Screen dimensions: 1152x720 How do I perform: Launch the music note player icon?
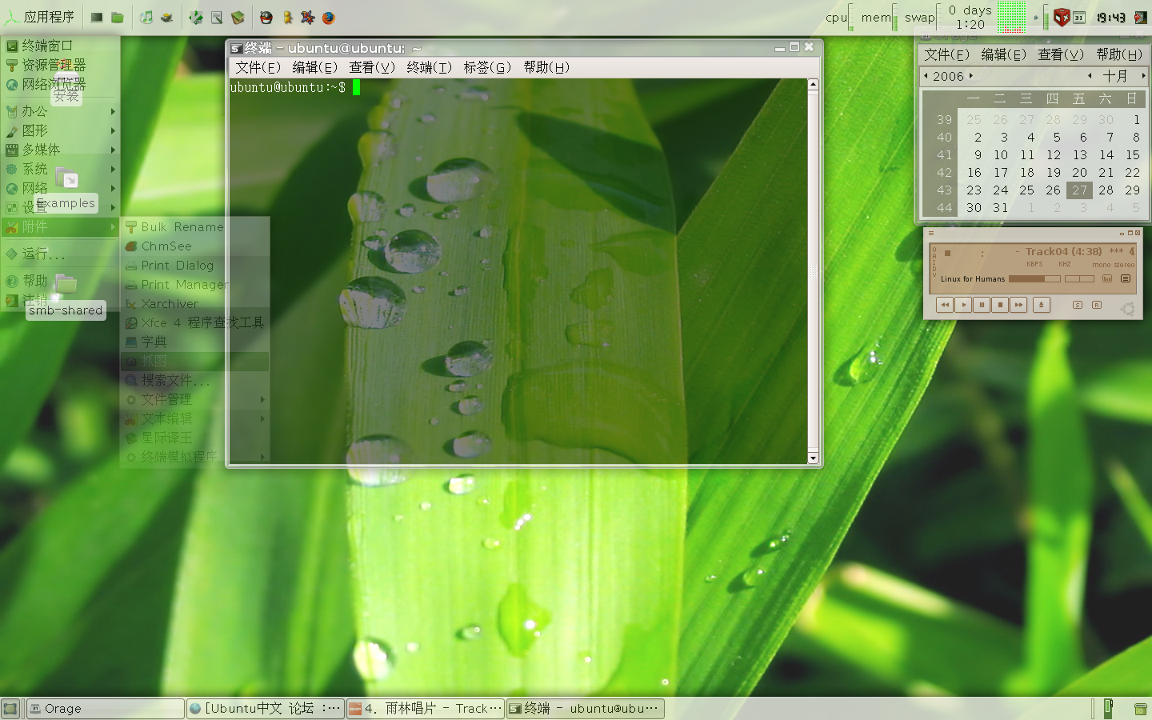pyautogui.click(x=146, y=18)
